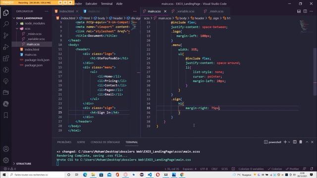This screenshot has width=317, height=178.
Task: Open the new terminal profile dropdown arrow
Action: (x=289, y=142)
